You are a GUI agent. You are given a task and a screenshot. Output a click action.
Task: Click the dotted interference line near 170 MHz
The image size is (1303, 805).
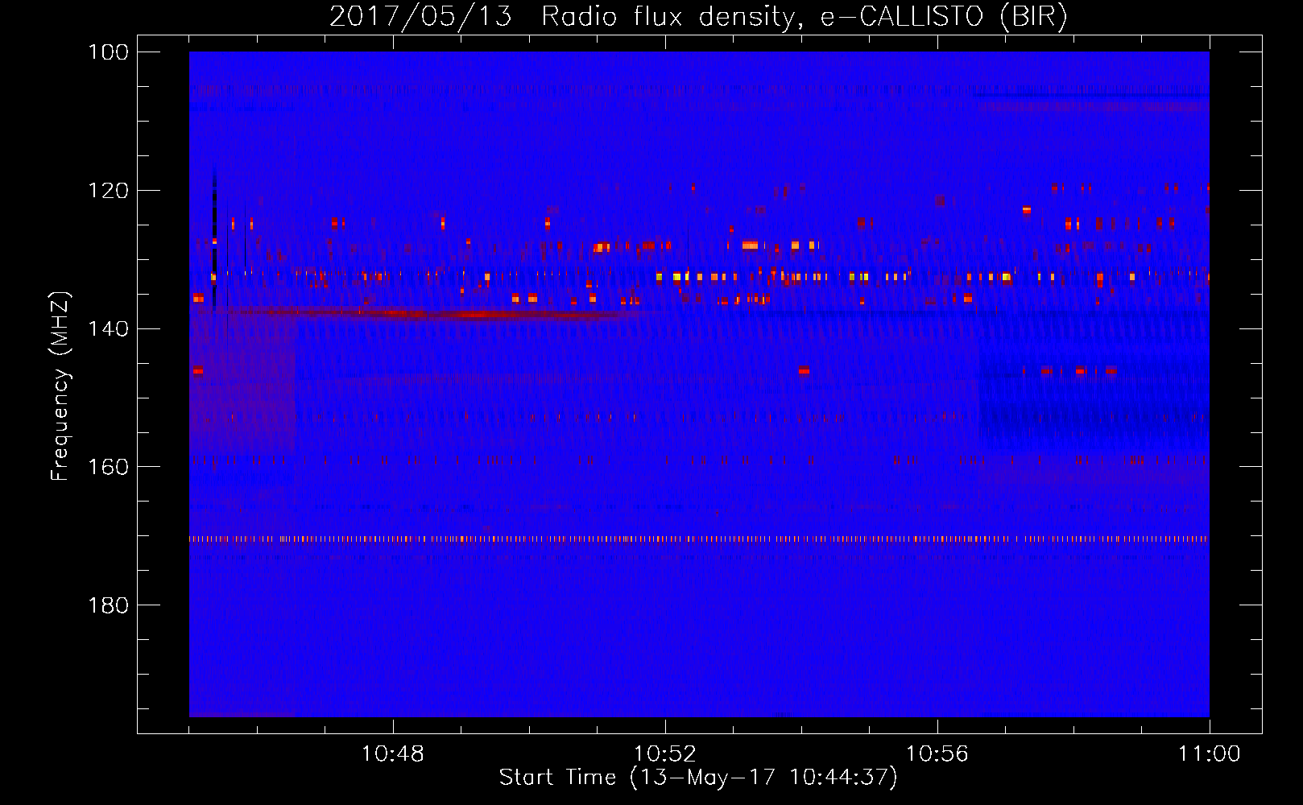pos(699,539)
